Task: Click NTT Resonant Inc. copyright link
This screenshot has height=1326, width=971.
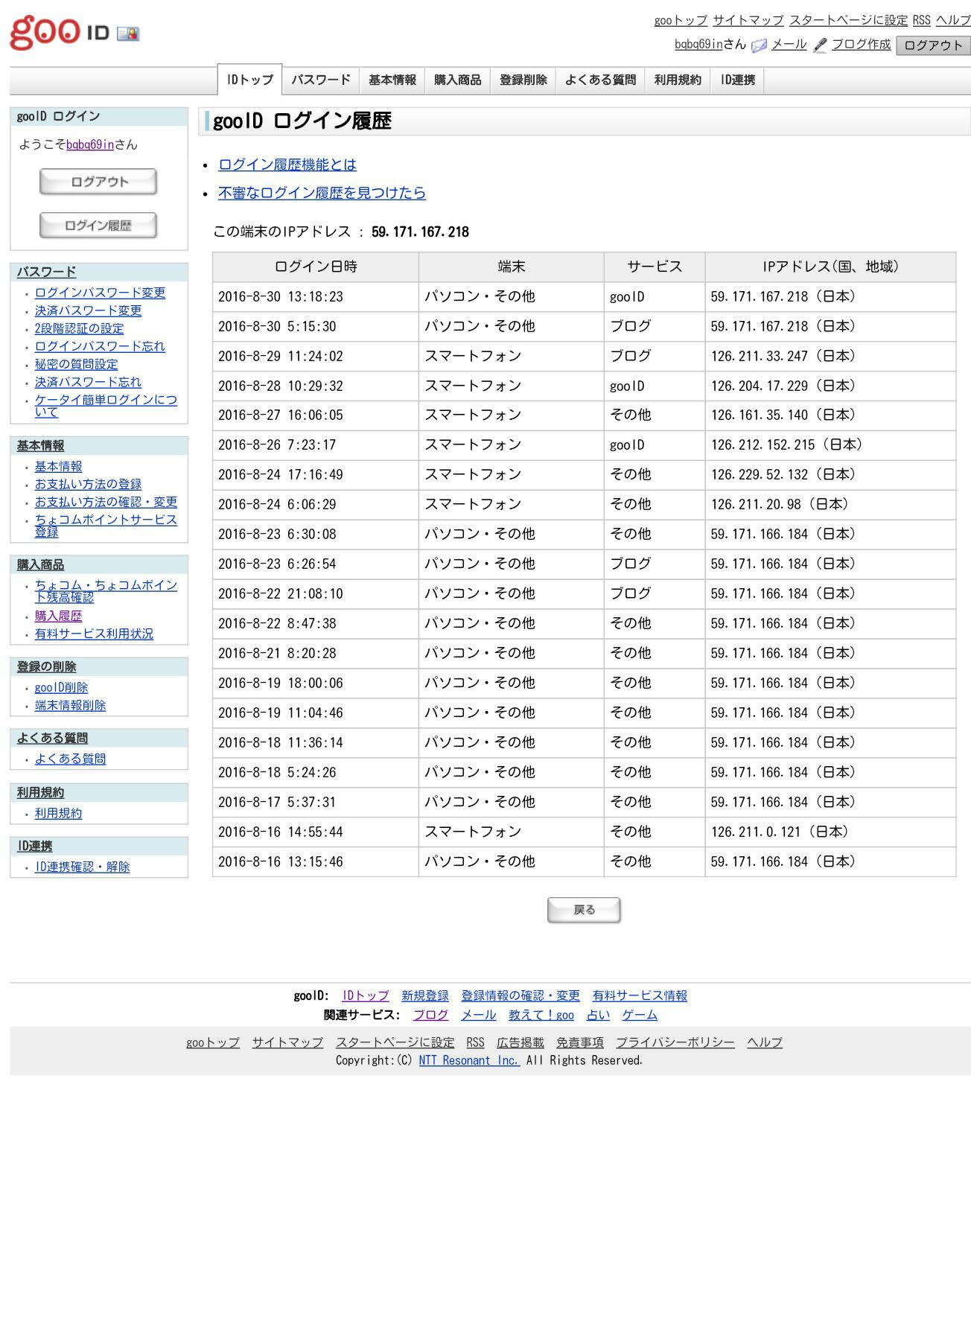Action: tap(469, 1060)
